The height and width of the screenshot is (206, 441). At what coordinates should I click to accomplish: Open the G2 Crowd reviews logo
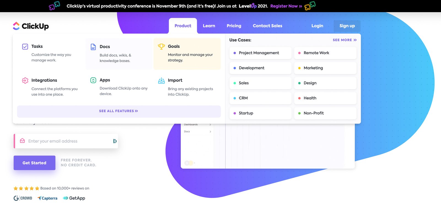(x=23, y=198)
